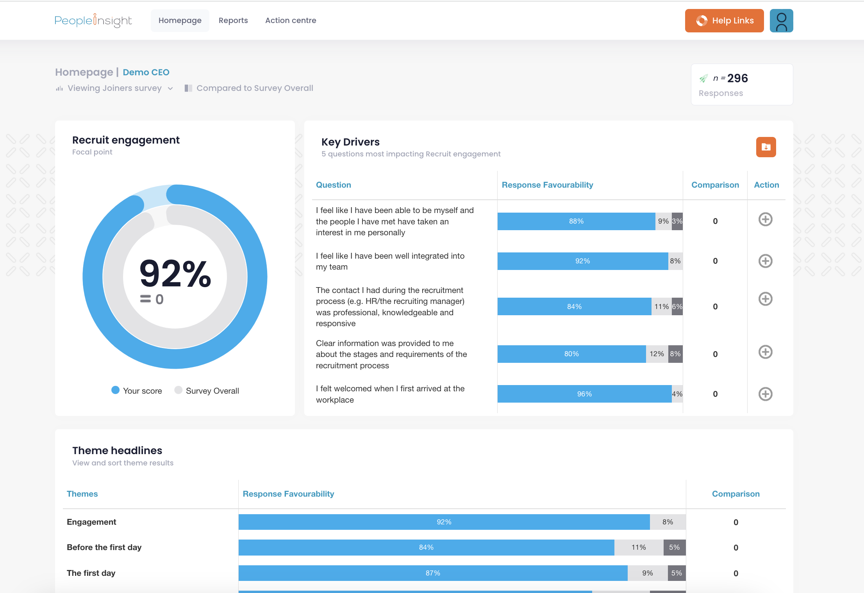The height and width of the screenshot is (593, 864).
Task: Add action for 'Clear information was provided' question
Action: pyautogui.click(x=766, y=352)
